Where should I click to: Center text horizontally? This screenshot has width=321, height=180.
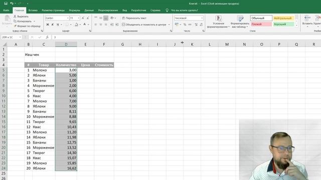tap(101, 24)
